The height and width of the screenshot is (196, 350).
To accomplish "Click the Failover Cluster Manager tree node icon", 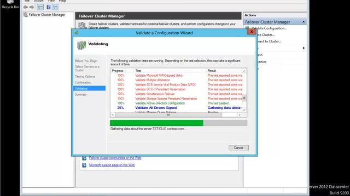I will pos(26,15).
